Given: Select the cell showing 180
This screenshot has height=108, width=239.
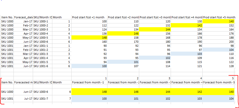Looking at the screenshot, I should point(155,42).
